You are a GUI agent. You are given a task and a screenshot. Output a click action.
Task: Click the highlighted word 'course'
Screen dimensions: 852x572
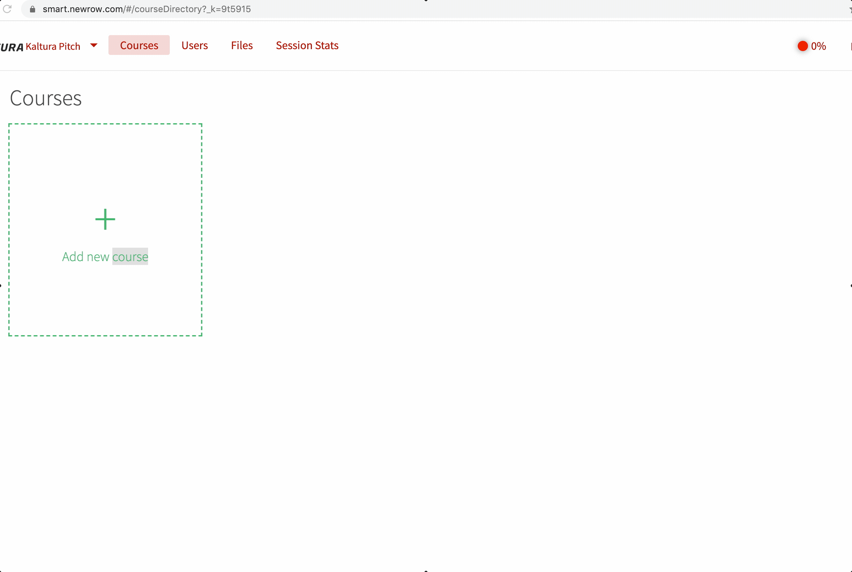[x=130, y=256]
